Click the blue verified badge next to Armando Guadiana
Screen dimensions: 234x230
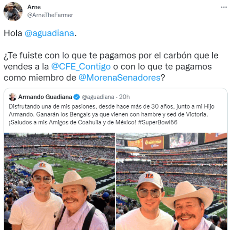coord(77,97)
